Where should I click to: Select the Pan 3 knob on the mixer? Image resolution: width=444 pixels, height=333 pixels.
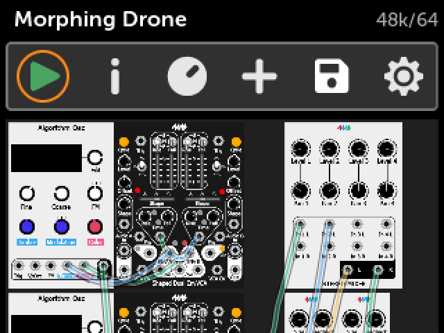pyautogui.click(x=358, y=191)
